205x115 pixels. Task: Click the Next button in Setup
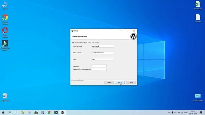tap(120, 82)
